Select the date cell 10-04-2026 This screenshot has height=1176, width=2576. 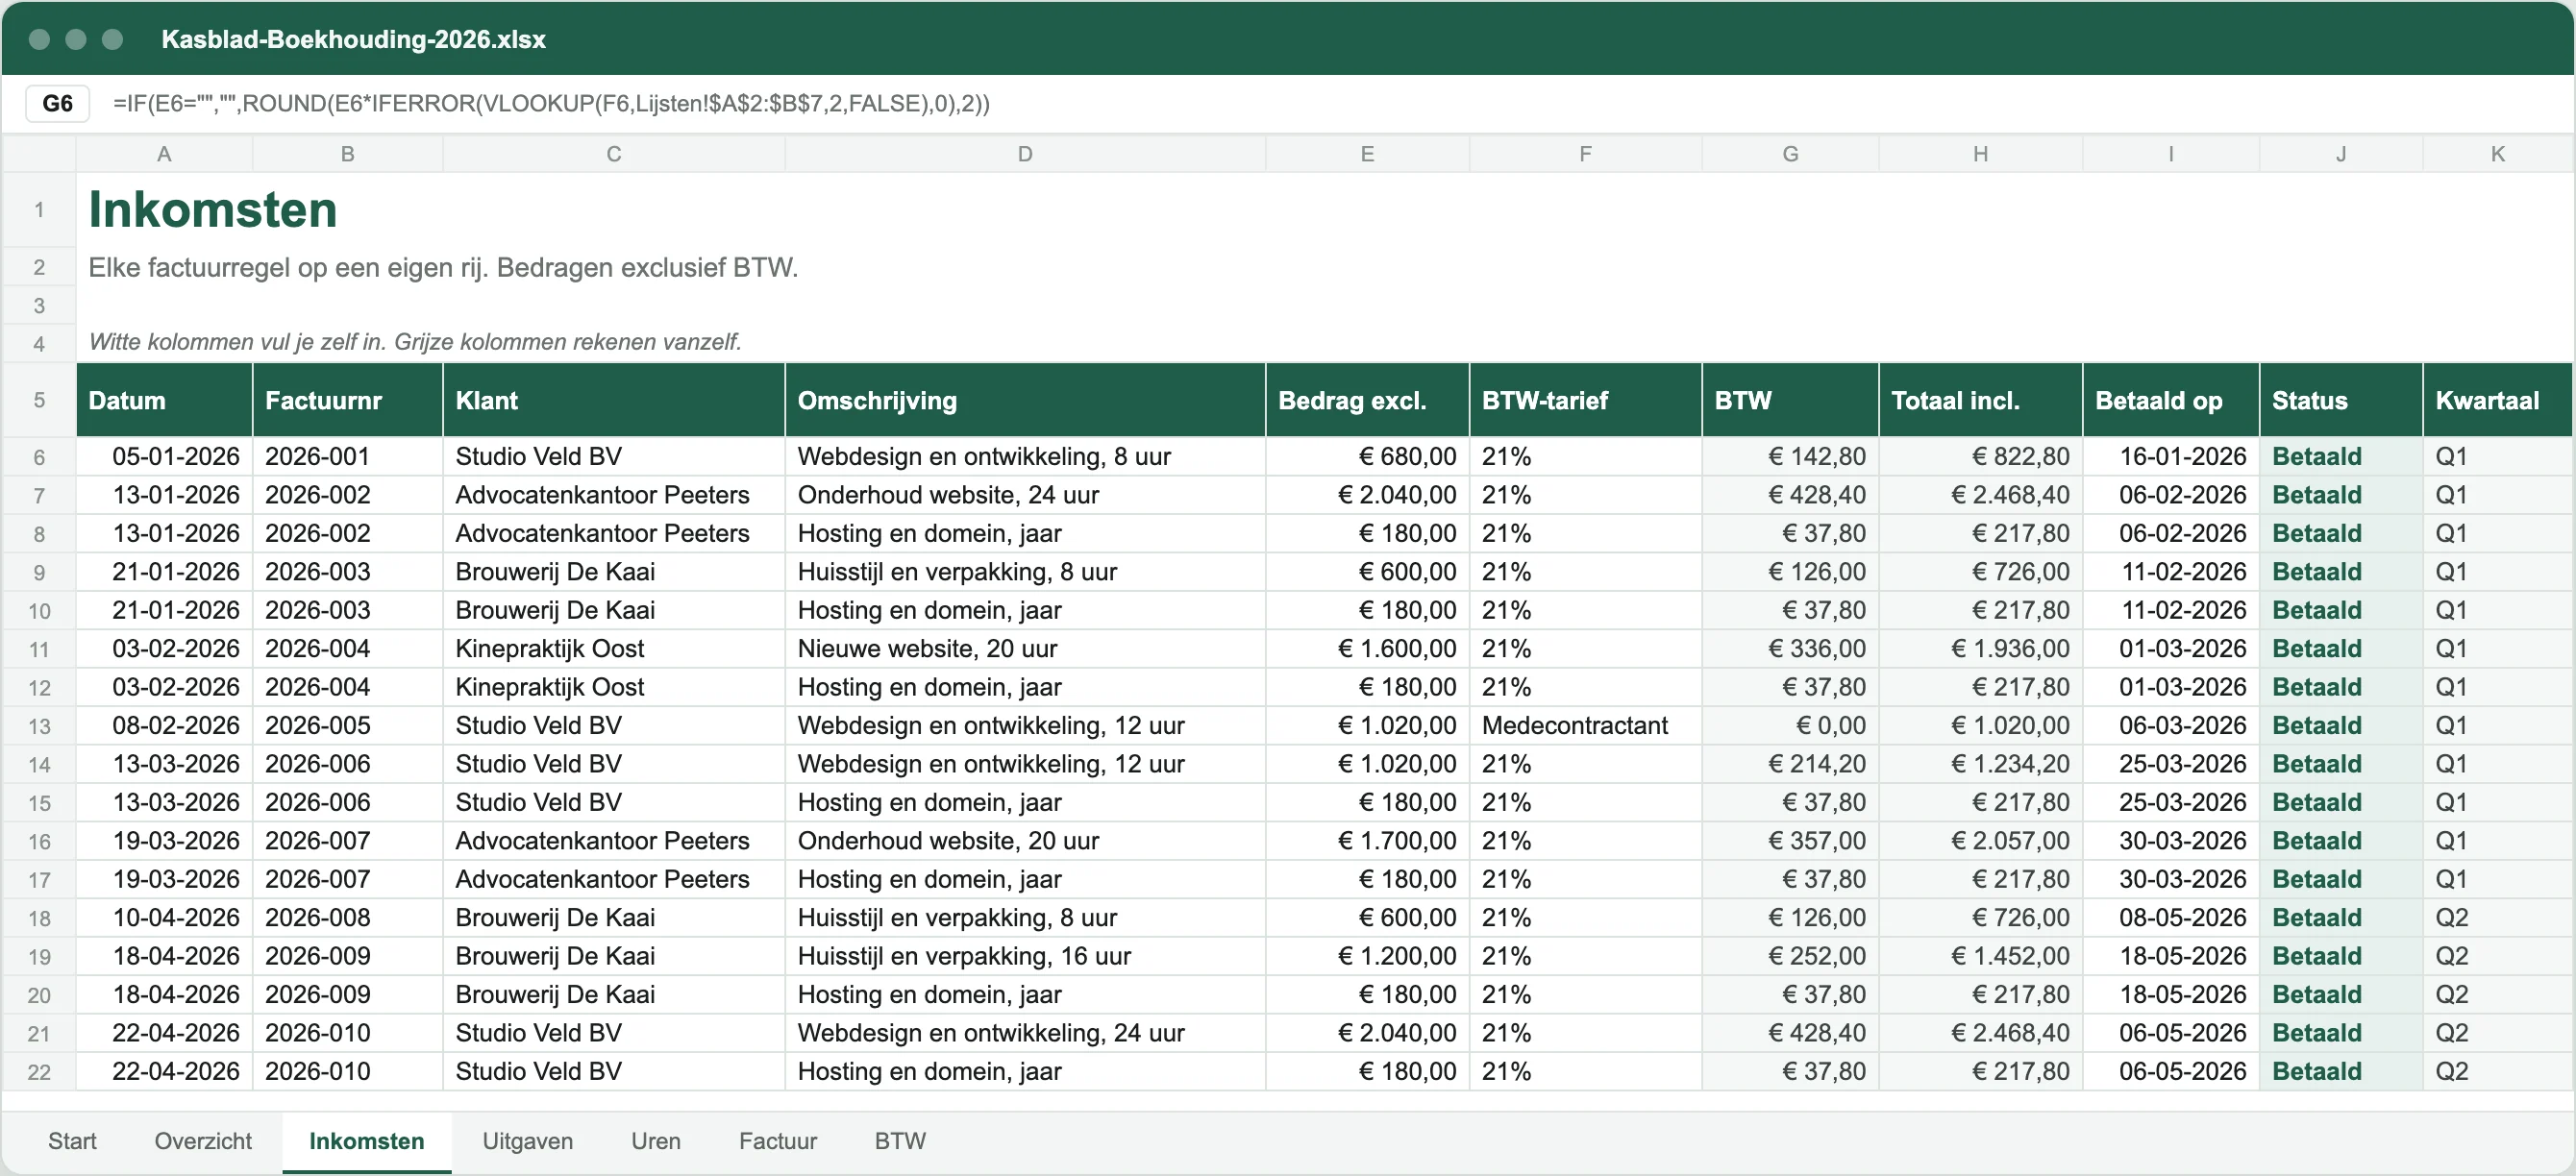pos(164,918)
